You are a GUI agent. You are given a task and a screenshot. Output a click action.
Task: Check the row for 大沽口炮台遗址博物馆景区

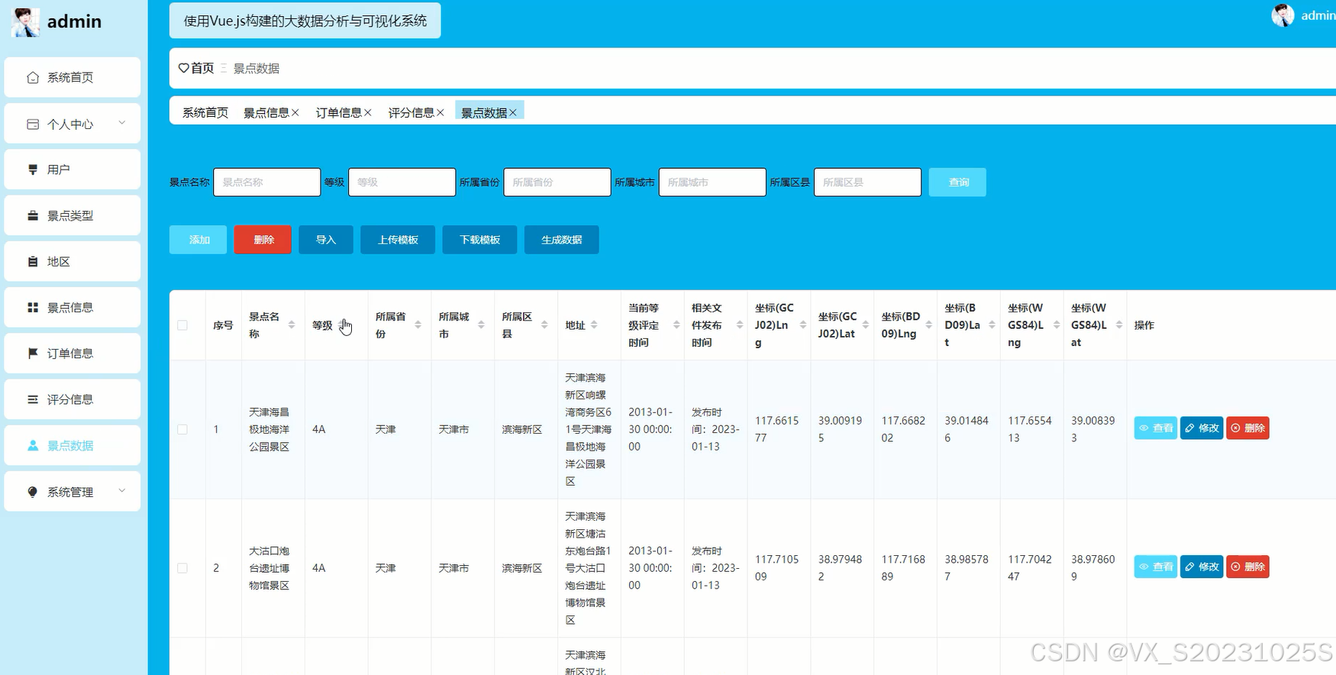[x=182, y=568]
